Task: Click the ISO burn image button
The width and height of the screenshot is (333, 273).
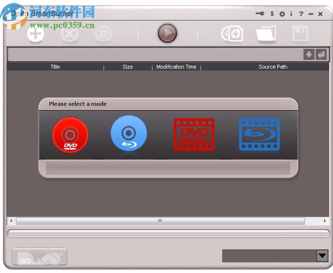Action: click(x=40, y=257)
